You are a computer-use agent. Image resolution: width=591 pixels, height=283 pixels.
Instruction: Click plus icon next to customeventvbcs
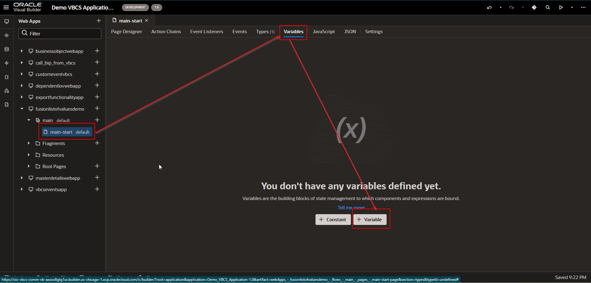pos(97,74)
